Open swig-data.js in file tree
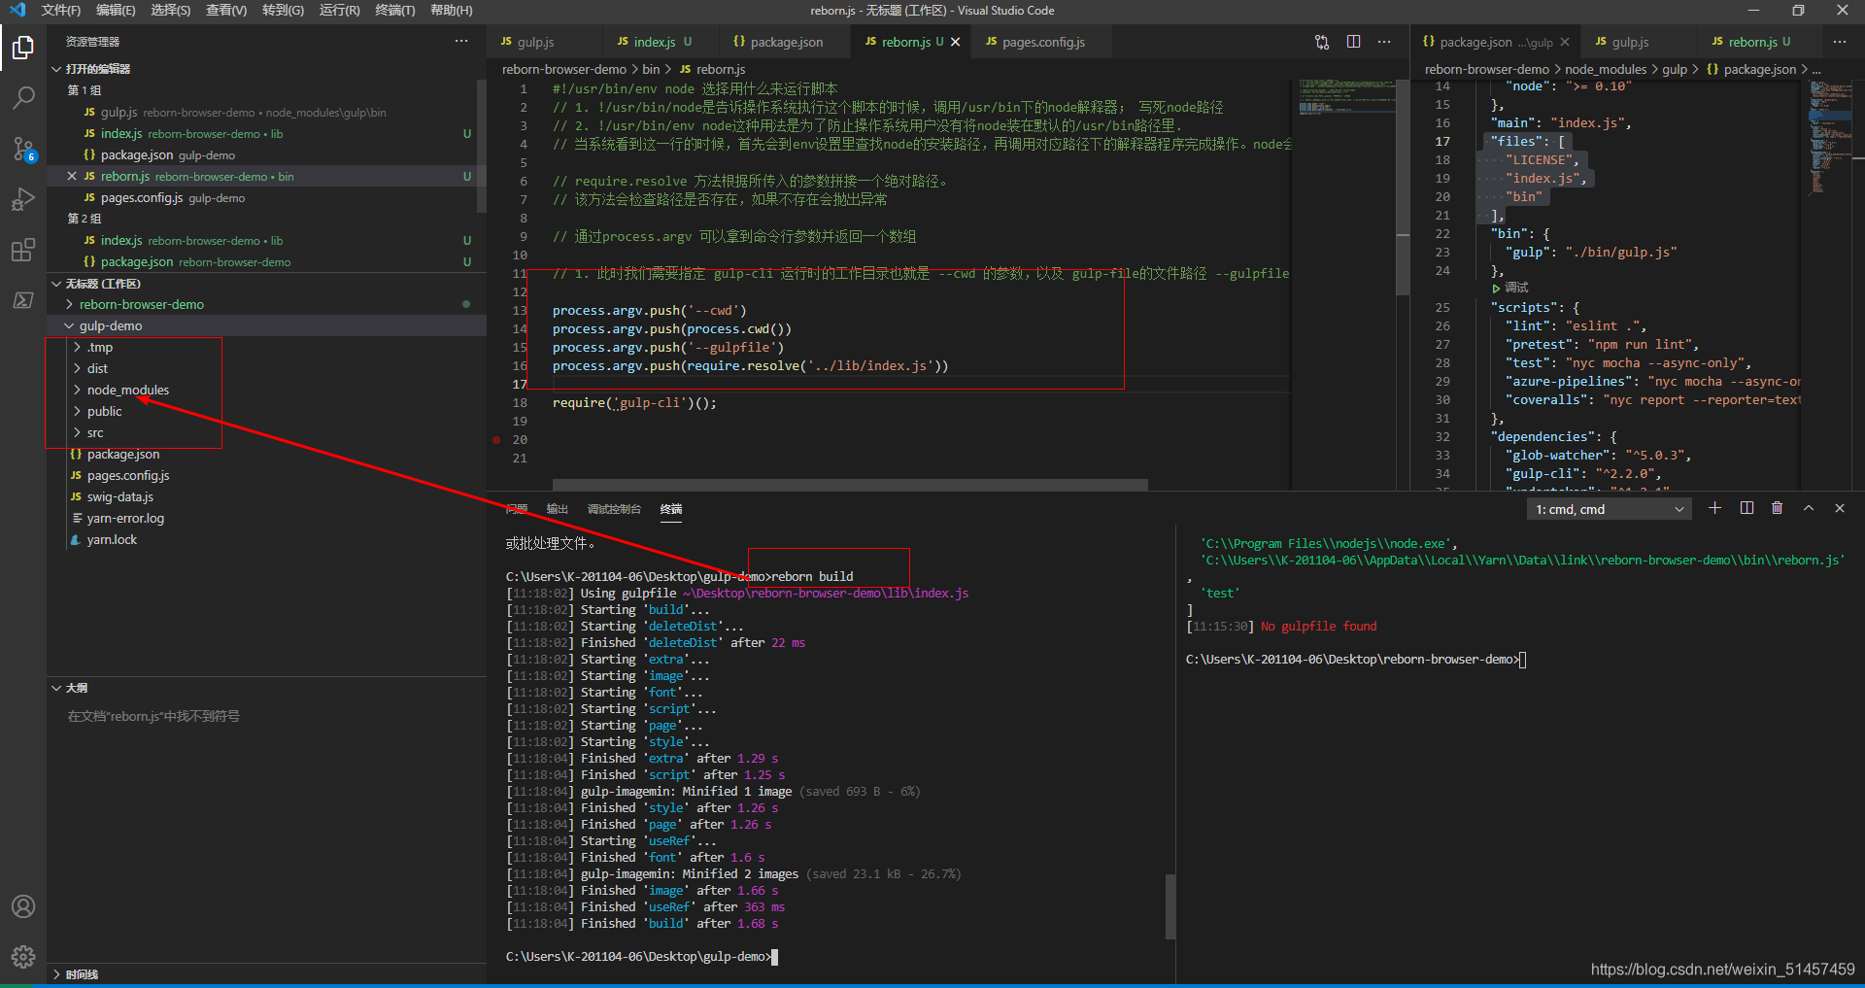 tap(119, 497)
